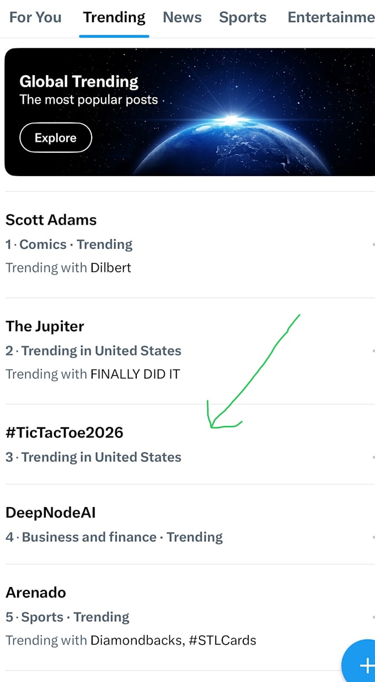
Task: Tap Dilbert in the related trends
Action: (111, 268)
